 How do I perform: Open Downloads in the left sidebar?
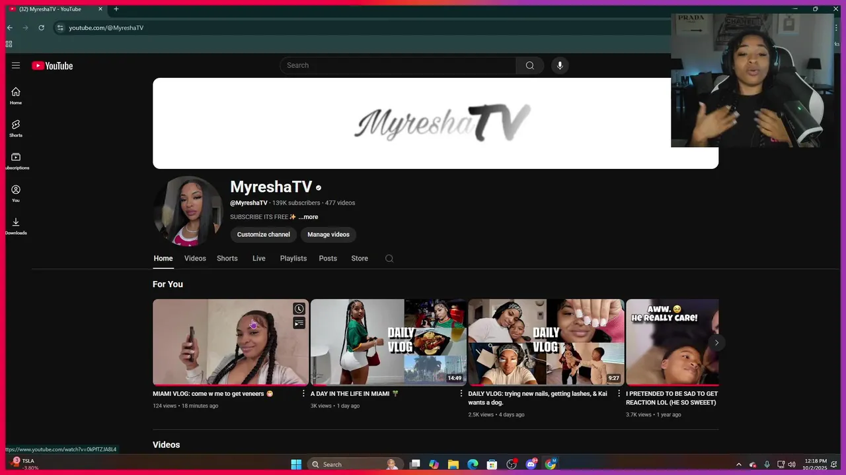tap(16, 226)
